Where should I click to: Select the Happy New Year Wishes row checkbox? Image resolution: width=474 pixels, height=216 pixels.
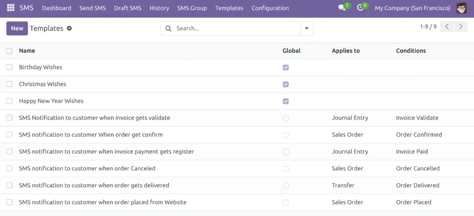[10, 101]
